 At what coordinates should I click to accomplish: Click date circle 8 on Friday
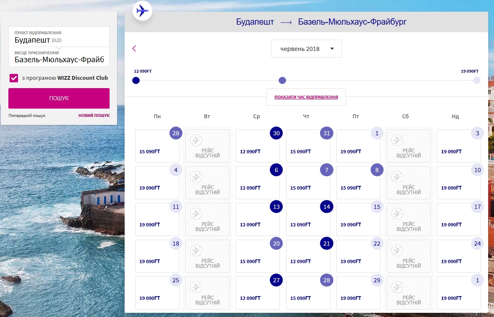click(x=377, y=170)
